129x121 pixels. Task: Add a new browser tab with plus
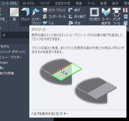[4, 35]
